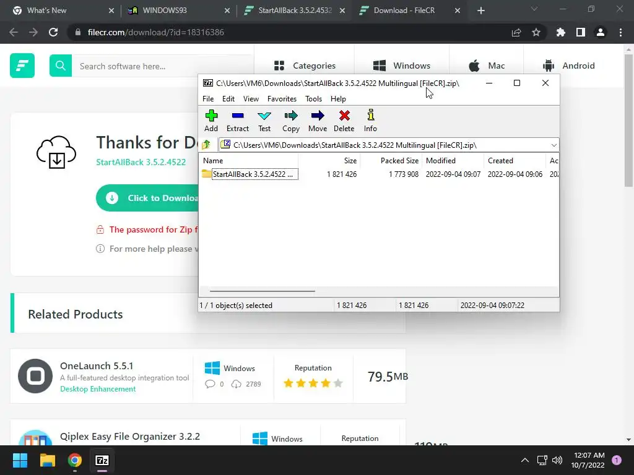Close the Download - FileCR tab
634x475 pixels.
tap(458, 11)
